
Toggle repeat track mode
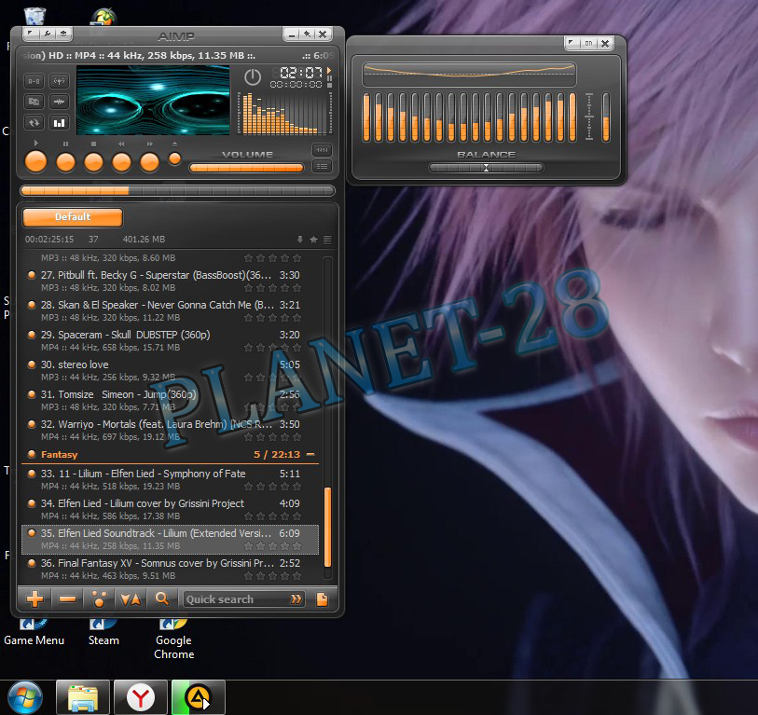[x=34, y=121]
